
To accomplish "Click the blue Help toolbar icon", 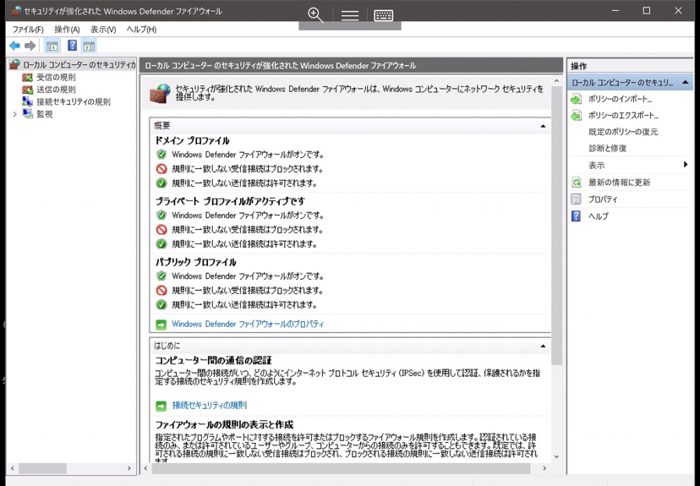I will pyautogui.click(x=72, y=46).
